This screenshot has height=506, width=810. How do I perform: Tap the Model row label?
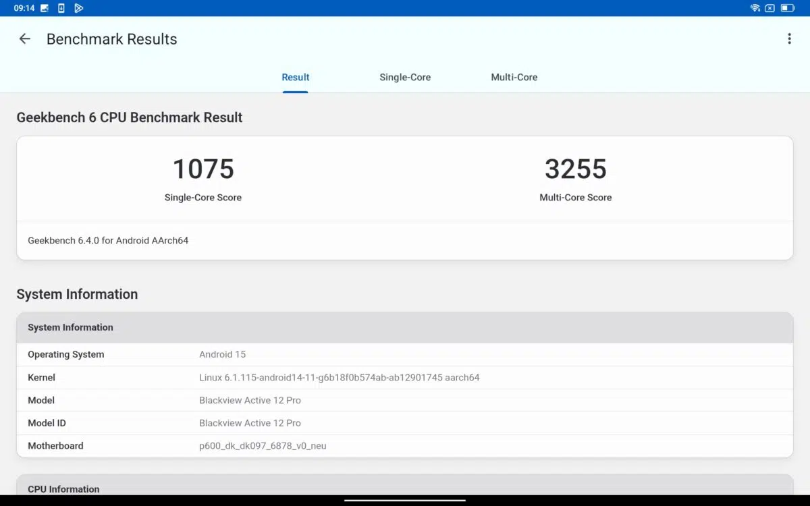click(41, 400)
